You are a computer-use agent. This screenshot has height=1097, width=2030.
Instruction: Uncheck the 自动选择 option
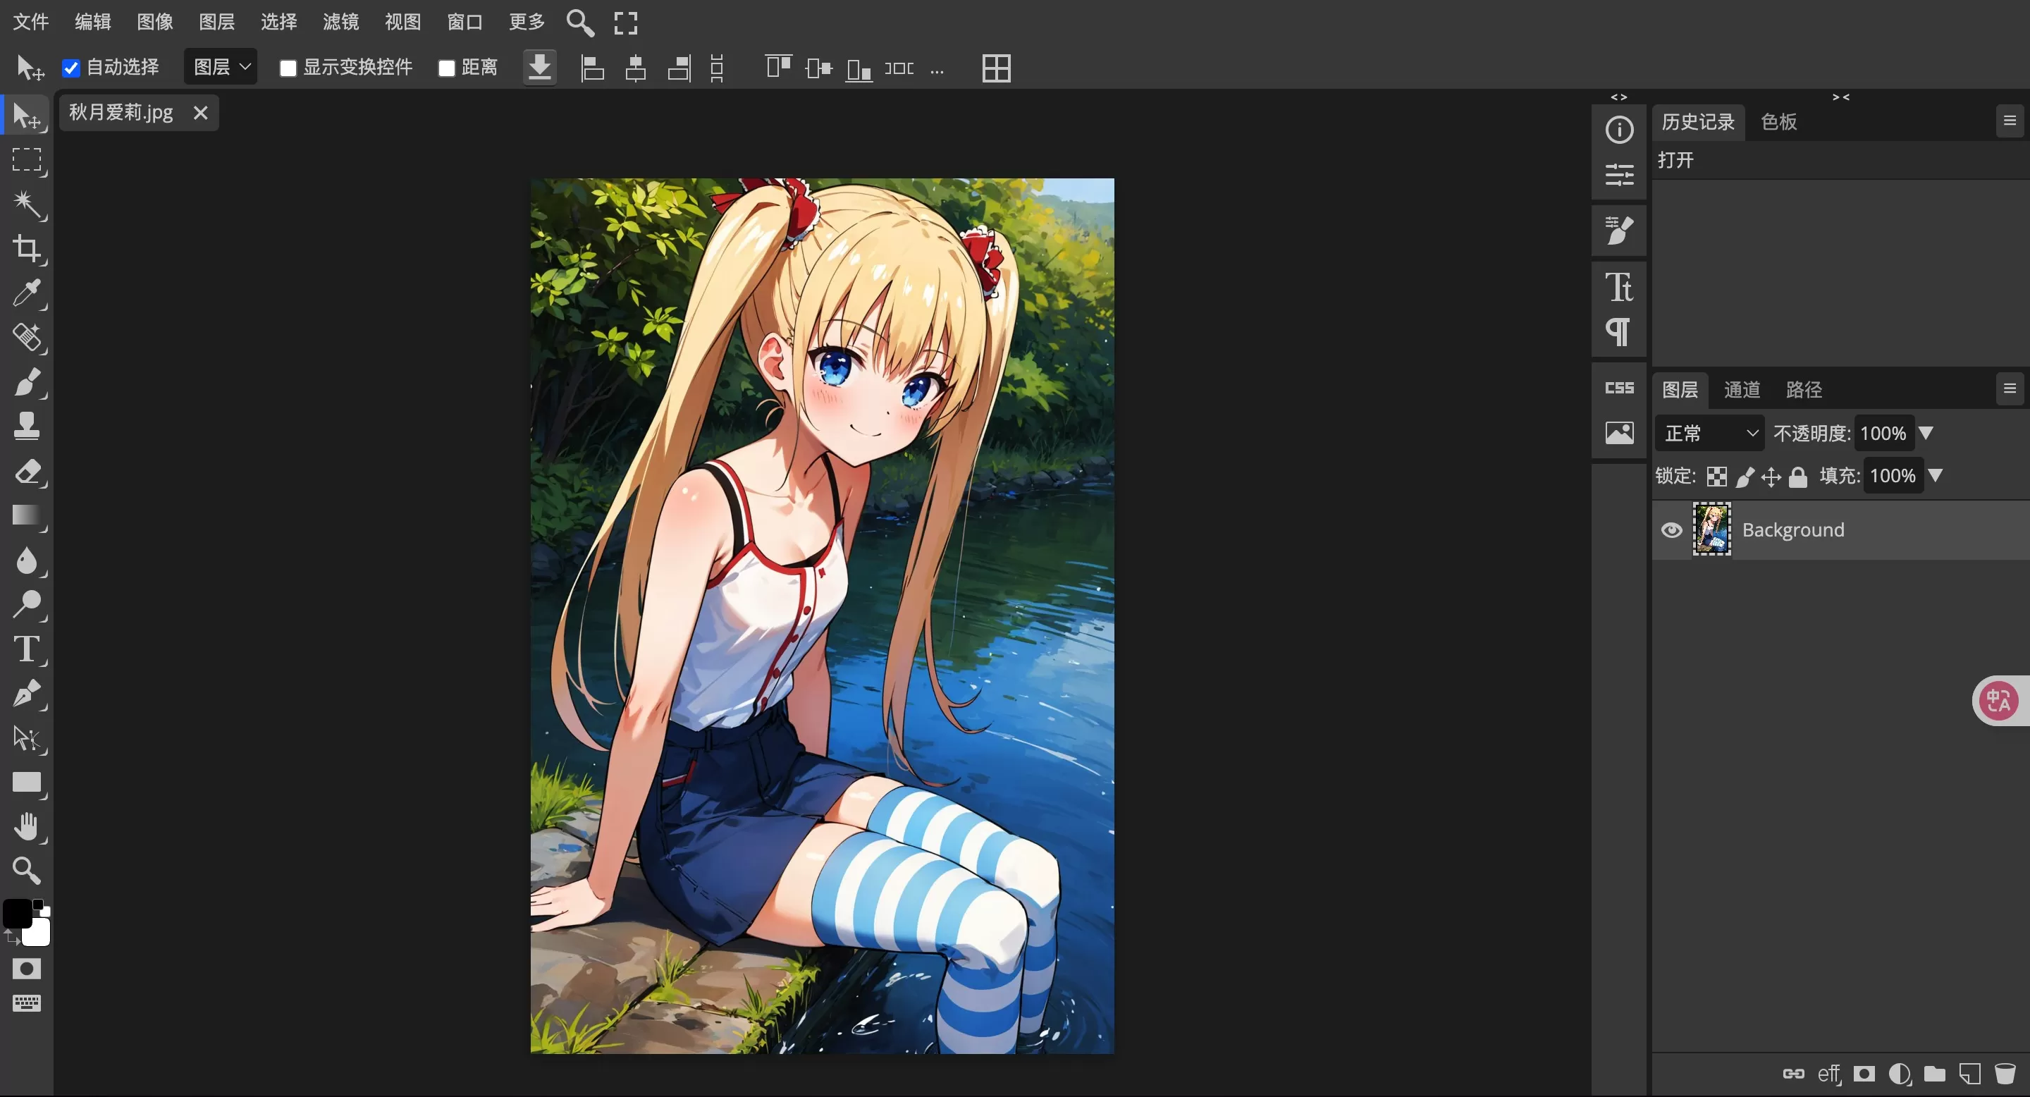pos(72,68)
